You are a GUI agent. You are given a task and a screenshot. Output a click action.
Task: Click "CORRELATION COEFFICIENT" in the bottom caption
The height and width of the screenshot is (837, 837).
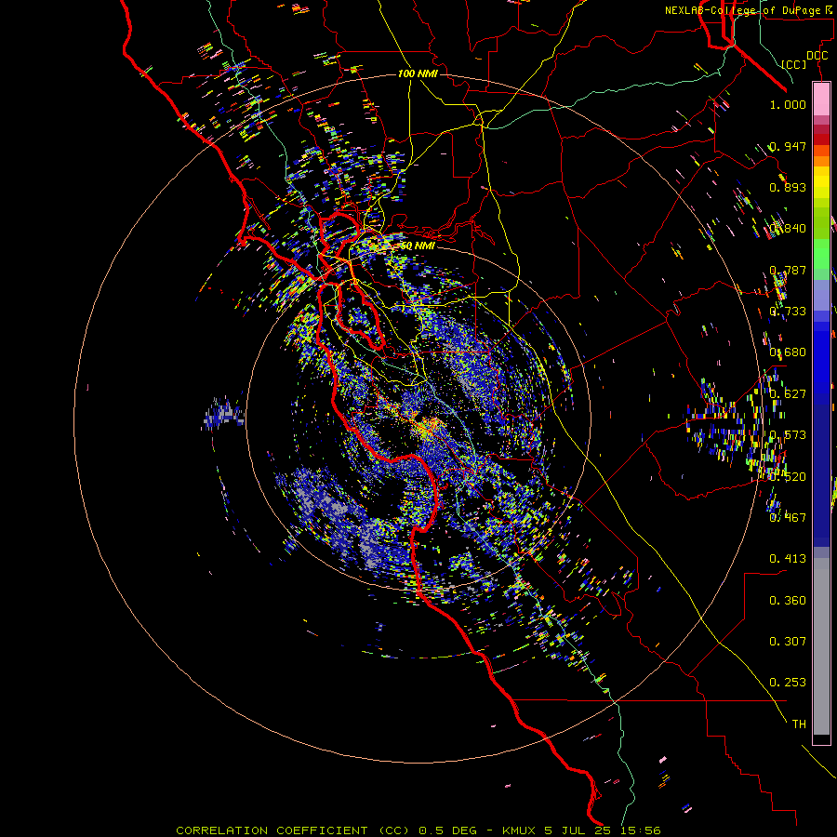coord(272,830)
